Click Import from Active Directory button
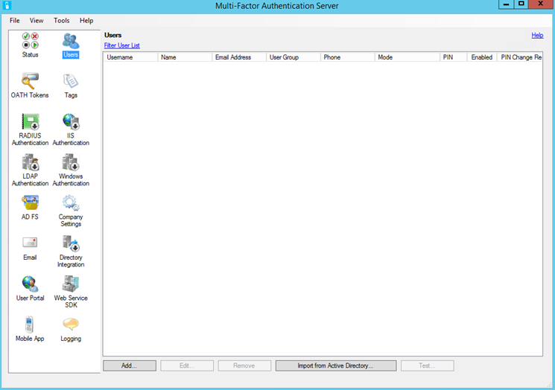This screenshot has height=390, width=555. pyautogui.click(x=336, y=365)
